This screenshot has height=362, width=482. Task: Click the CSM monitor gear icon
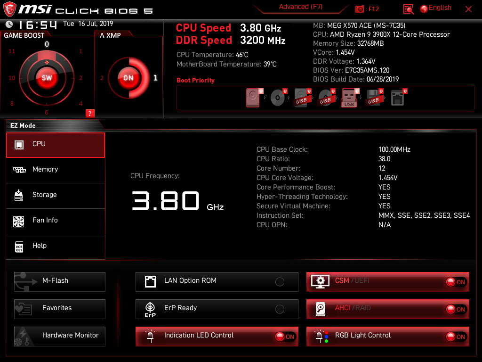(320, 281)
